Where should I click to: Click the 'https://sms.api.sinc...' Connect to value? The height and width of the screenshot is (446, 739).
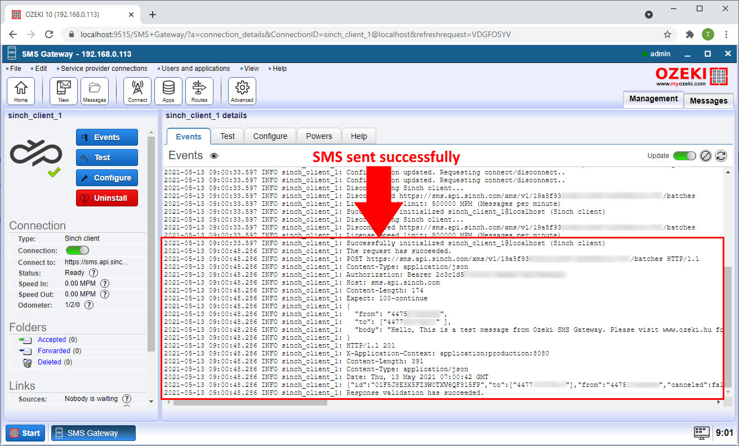96,262
